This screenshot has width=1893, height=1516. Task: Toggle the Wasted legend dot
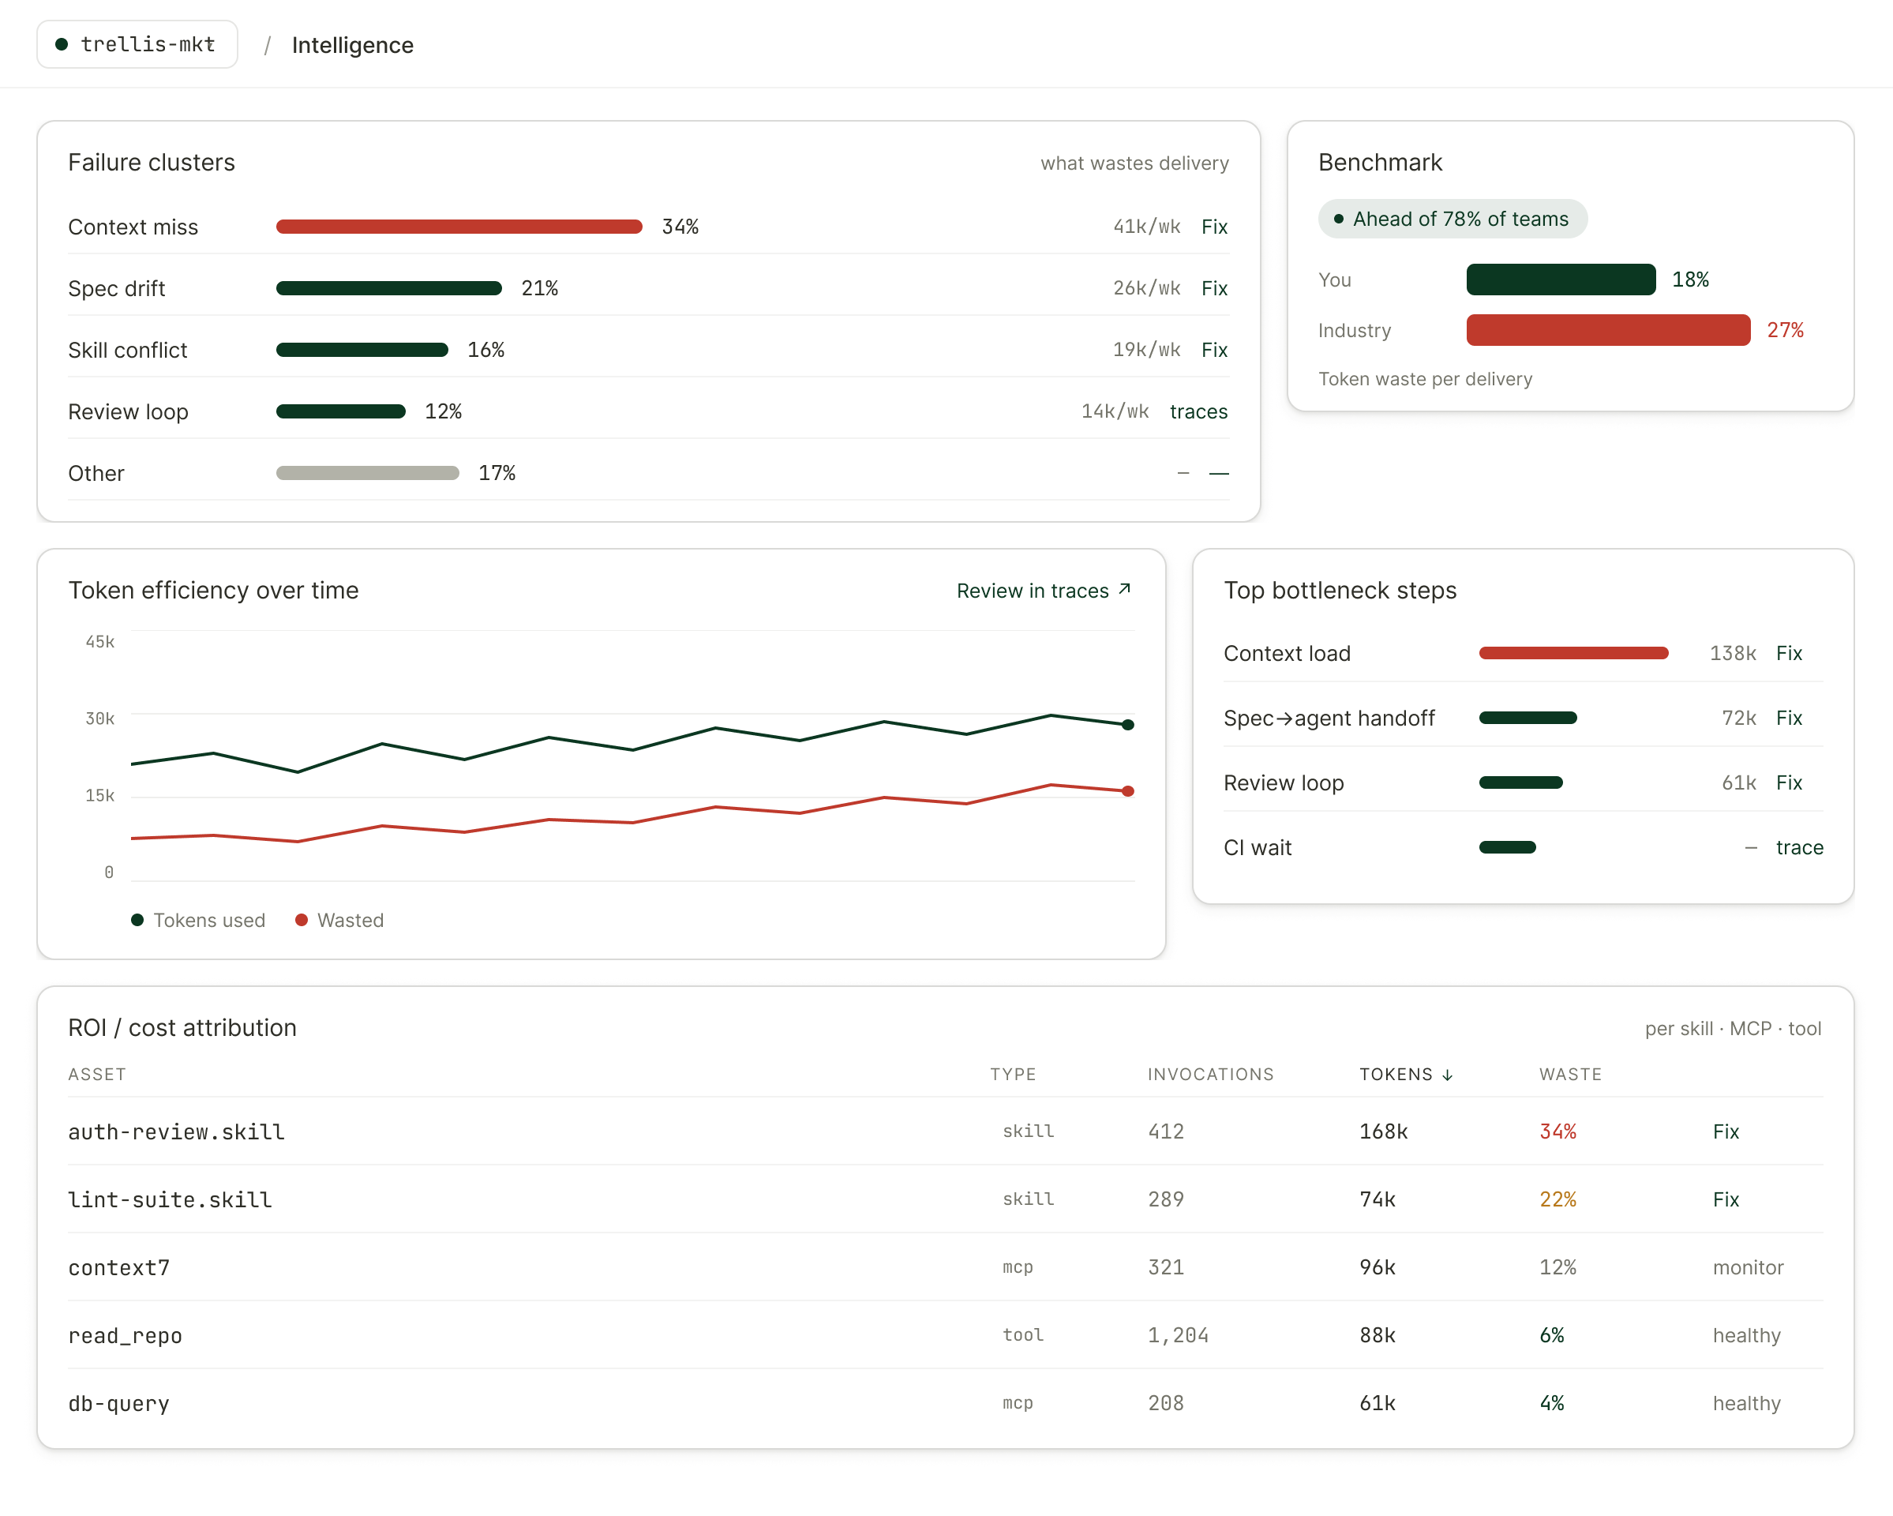click(x=302, y=920)
